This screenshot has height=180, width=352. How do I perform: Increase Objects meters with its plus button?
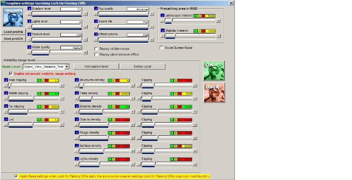coord(218,36)
